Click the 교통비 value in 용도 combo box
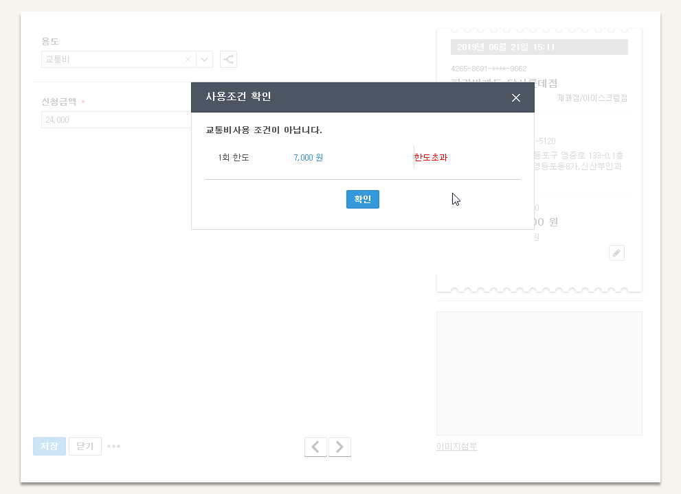The height and width of the screenshot is (494, 681). point(58,60)
